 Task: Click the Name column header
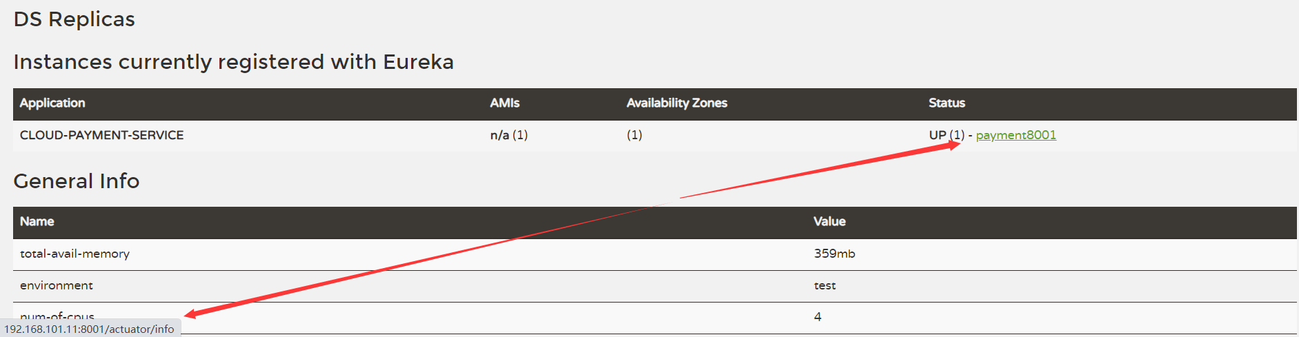point(37,221)
